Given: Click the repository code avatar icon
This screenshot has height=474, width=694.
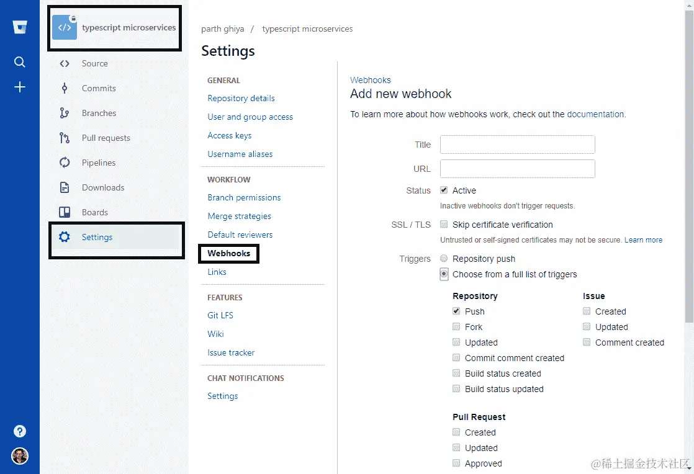Looking at the screenshot, I should click(x=65, y=27).
